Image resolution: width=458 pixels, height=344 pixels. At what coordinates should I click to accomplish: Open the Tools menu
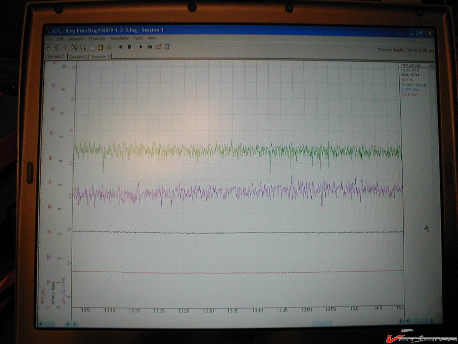tap(138, 38)
